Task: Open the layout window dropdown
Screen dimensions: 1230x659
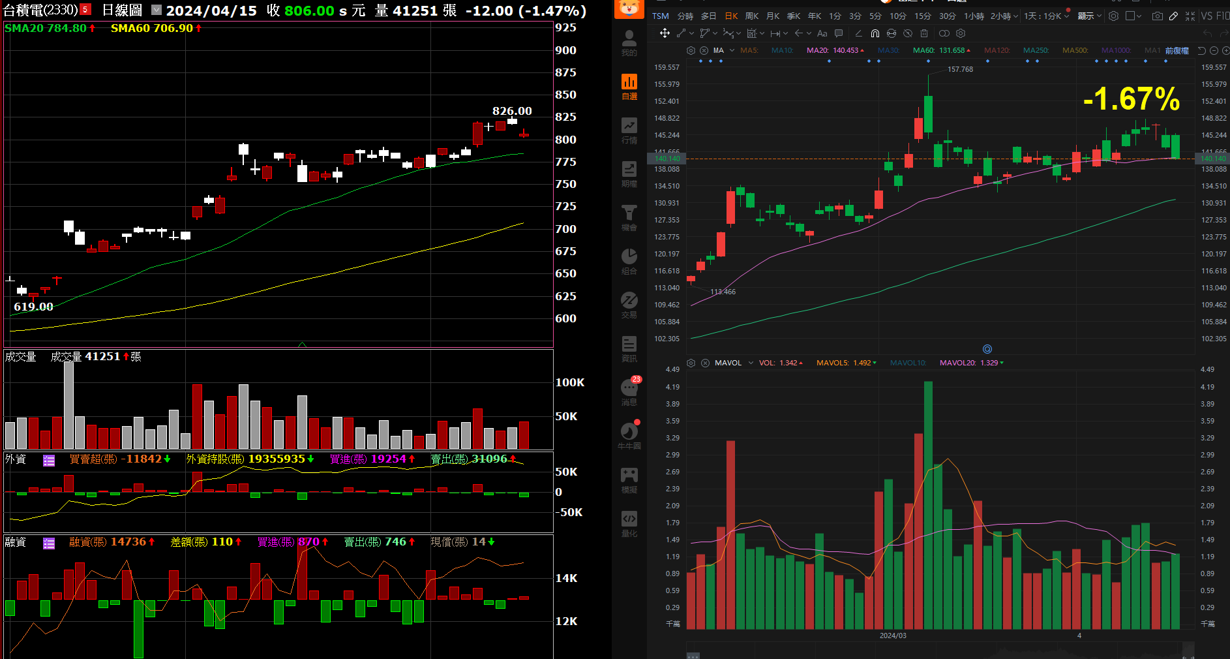Action: tap(1134, 16)
